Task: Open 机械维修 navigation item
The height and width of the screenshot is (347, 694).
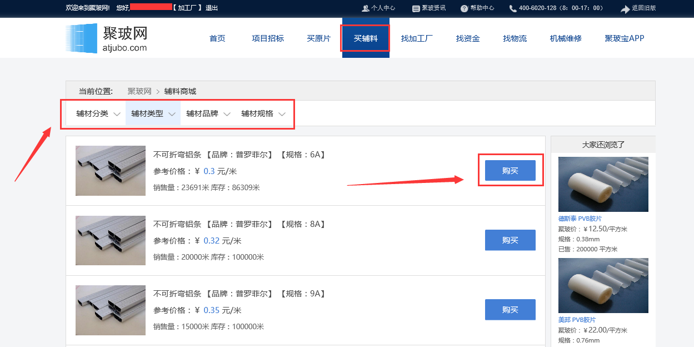Action: 566,38
